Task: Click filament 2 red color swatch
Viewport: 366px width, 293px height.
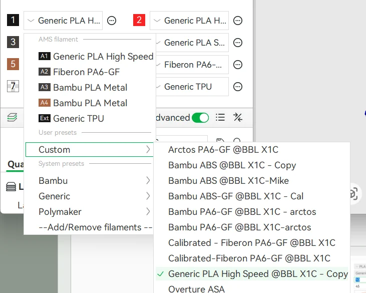Action: coord(139,20)
